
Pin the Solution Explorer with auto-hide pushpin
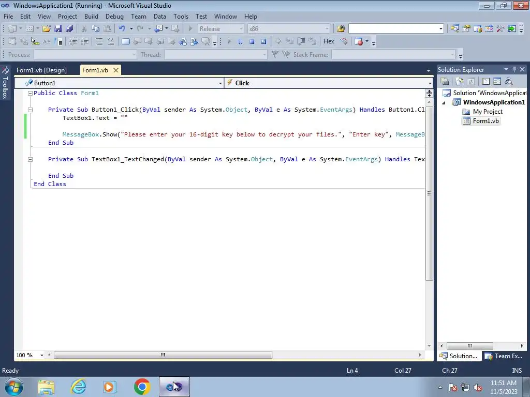[x=514, y=69]
